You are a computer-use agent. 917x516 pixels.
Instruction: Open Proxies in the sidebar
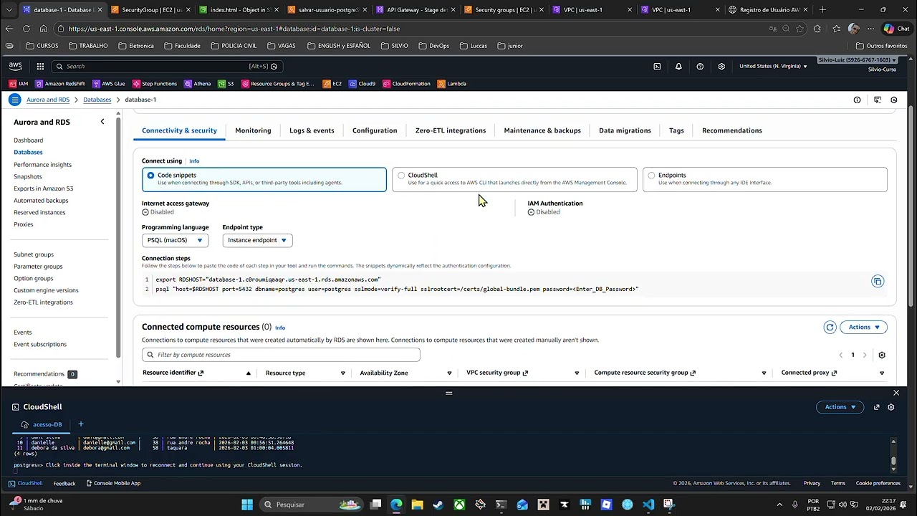point(24,224)
